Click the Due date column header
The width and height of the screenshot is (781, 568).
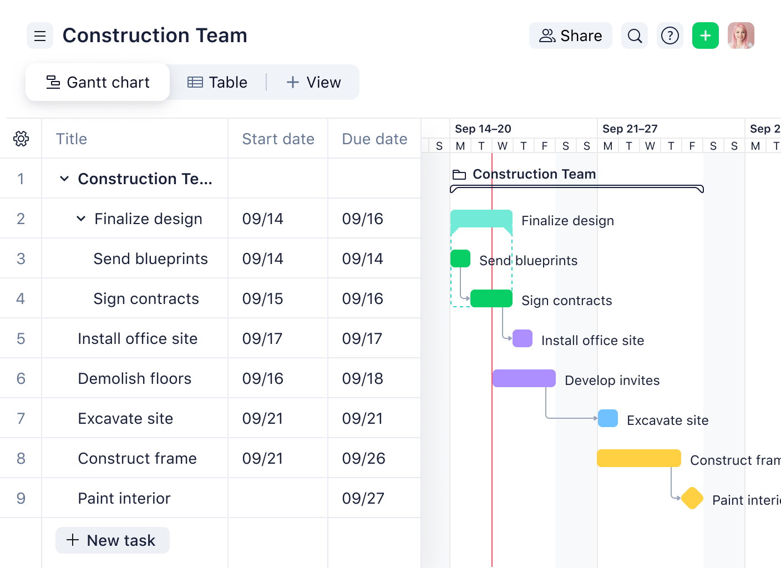(x=374, y=139)
